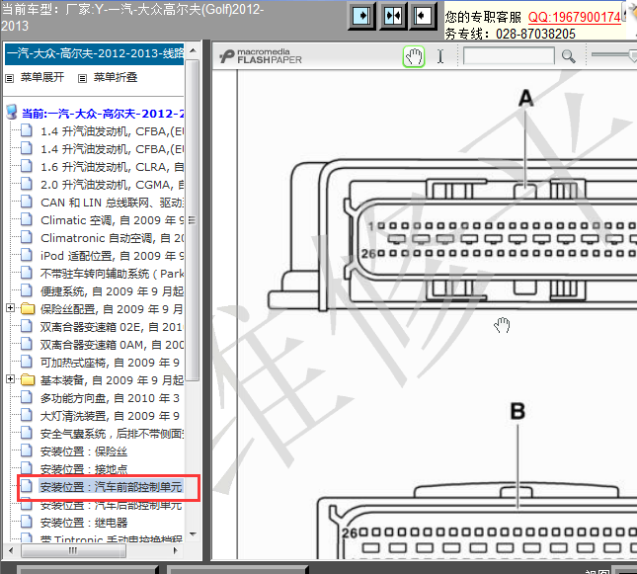Click the center-split arrows panel button
This screenshot has width=637, height=574.
[x=393, y=16]
